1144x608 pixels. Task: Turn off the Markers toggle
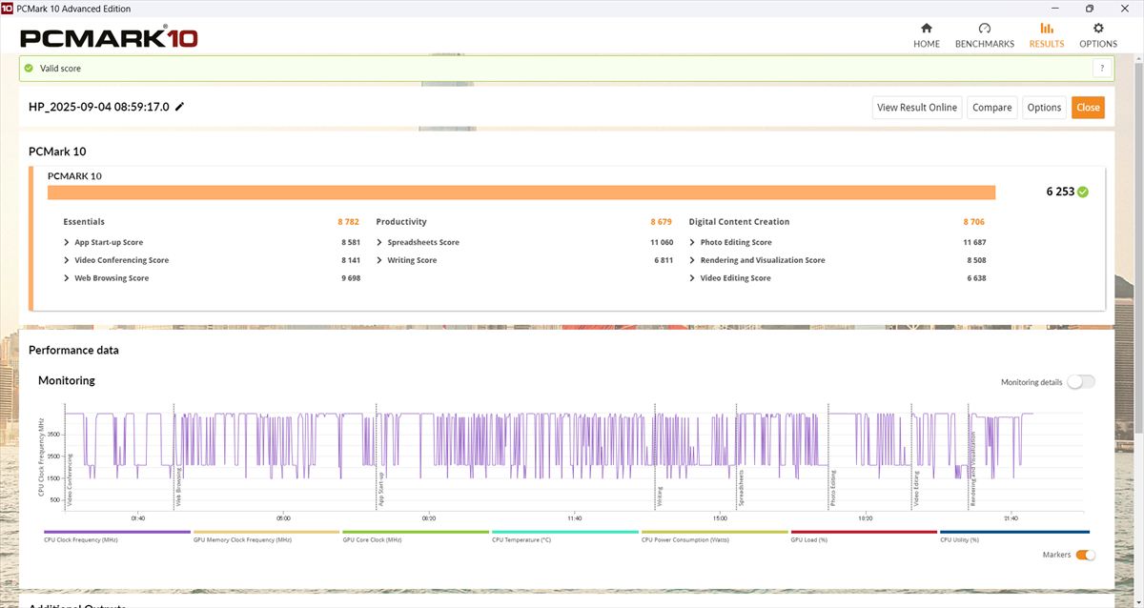[1085, 555]
